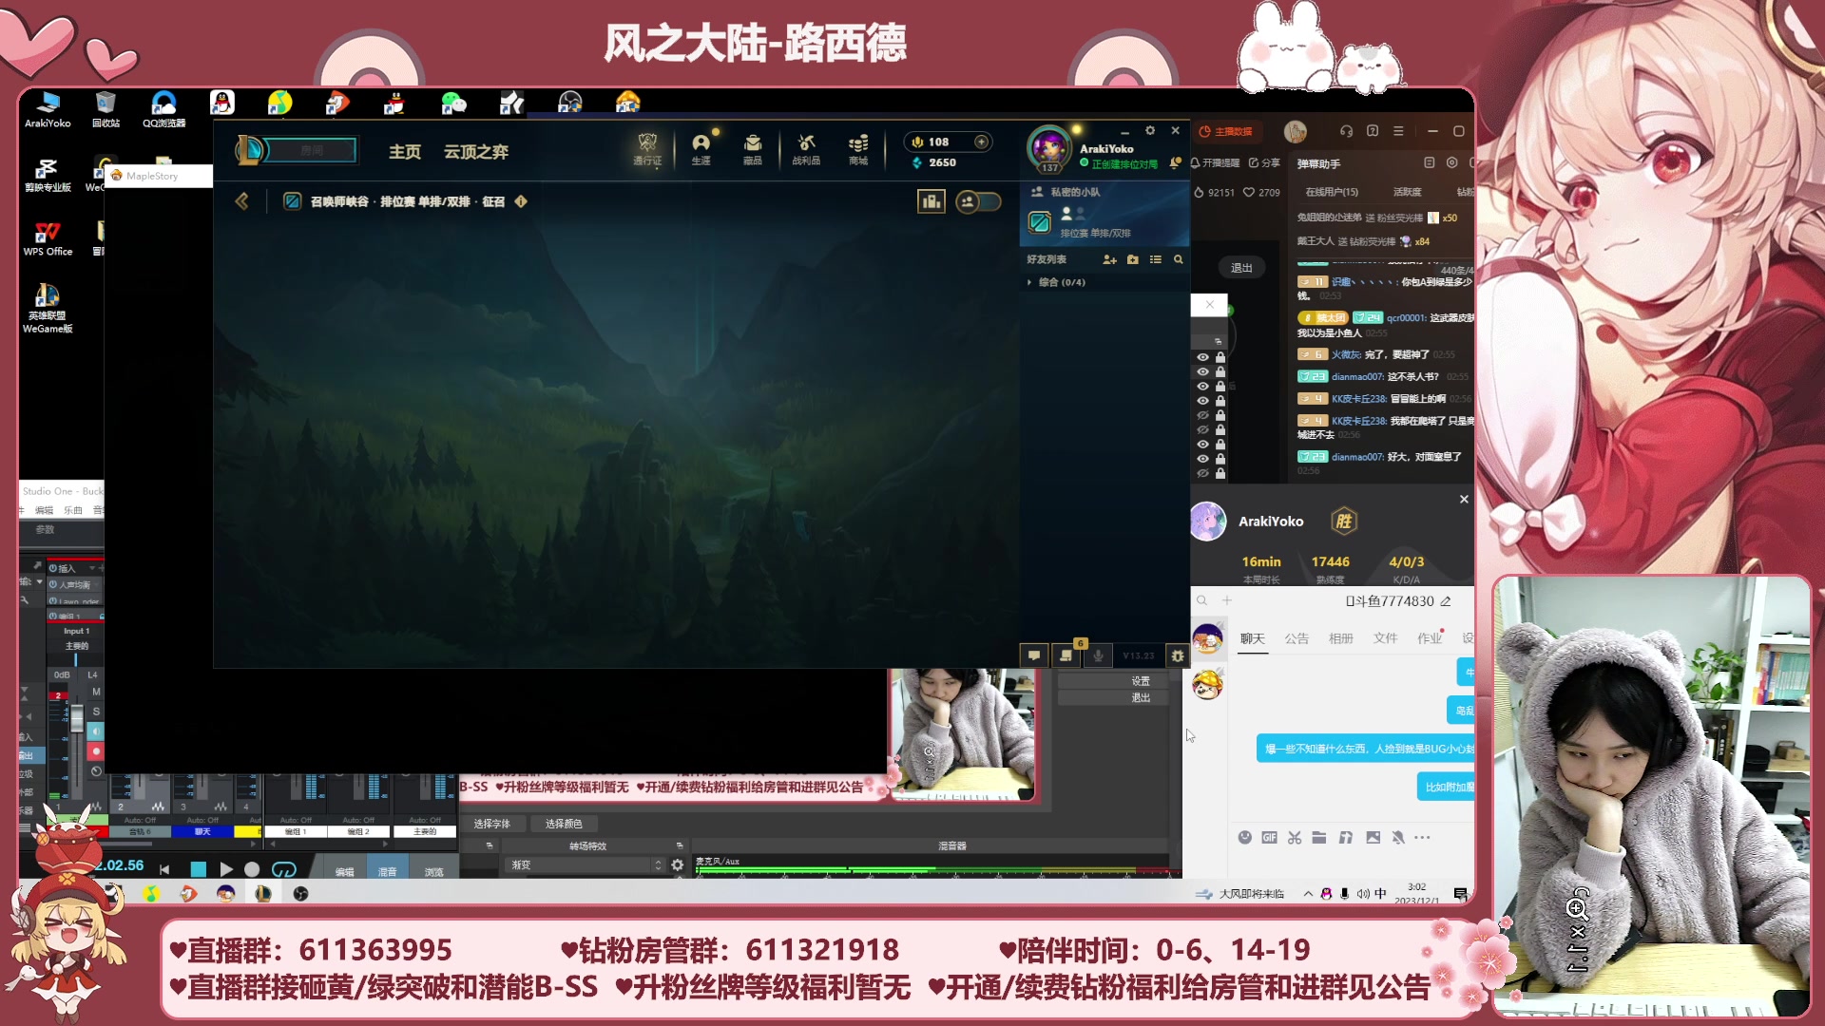Click the scissors screenshot icon in QQ chat
1825x1026 pixels.
tap(1295, 838)
